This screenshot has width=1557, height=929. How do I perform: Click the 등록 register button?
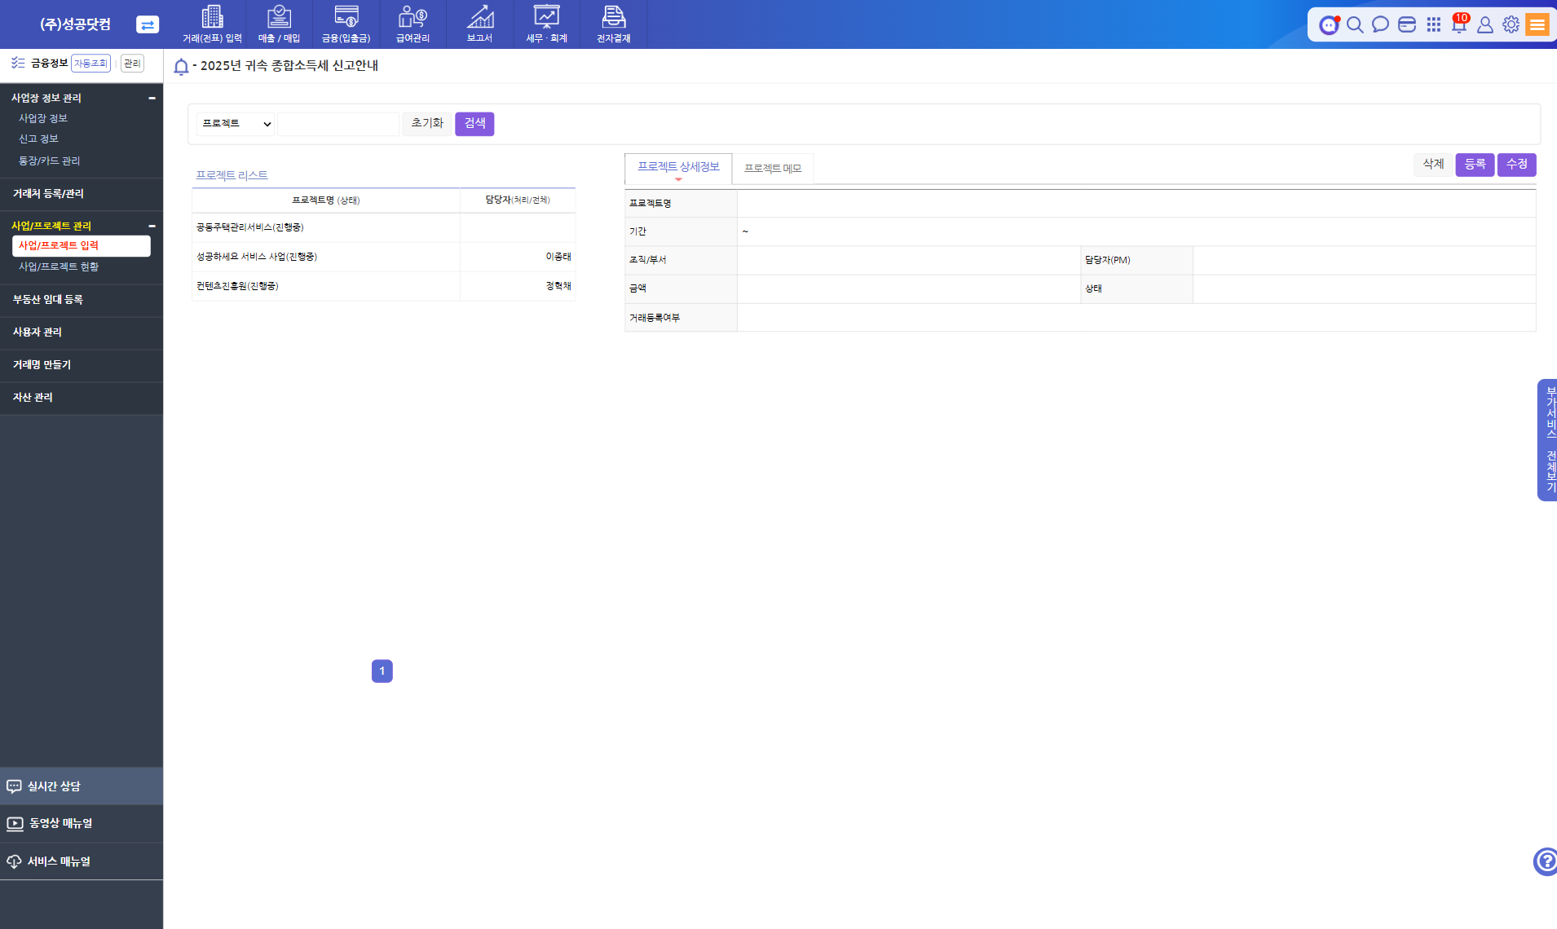pos(1475,165)
